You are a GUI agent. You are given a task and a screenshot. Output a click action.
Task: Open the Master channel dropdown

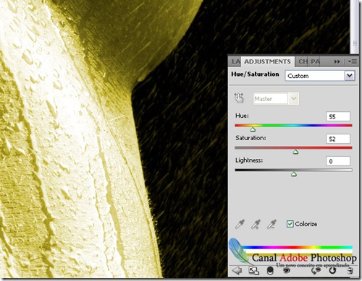(276, 99)
